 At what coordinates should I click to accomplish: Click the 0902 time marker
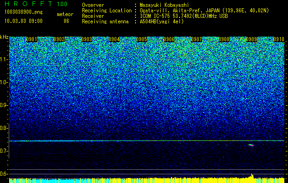click(59, 39)
